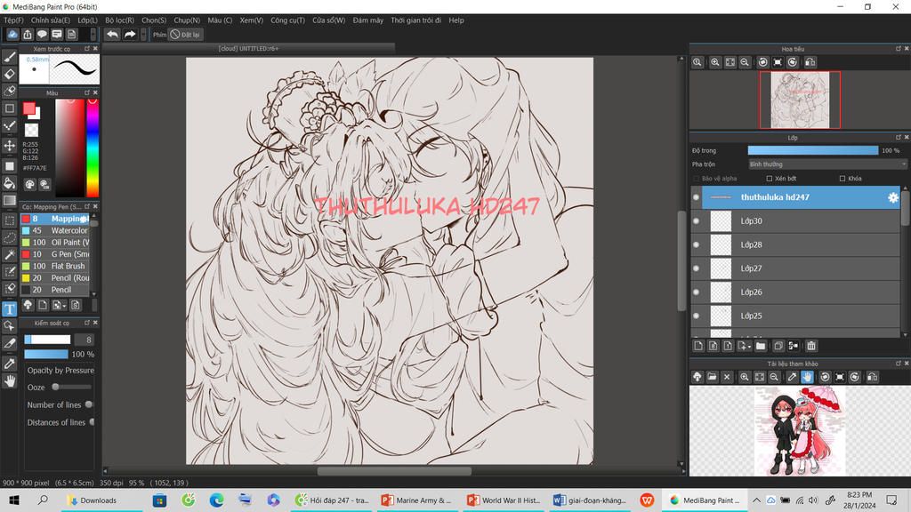This screenshot has height=512, width=911.
Task: Open the Chỉnh sửa(E) menu
Action: (x=51, y=20)
